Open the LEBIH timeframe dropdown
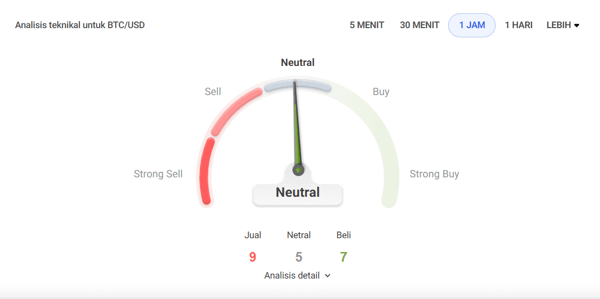The width and height of the screenshot is (600, 299). pyautogui.click(x=562, y=25)
